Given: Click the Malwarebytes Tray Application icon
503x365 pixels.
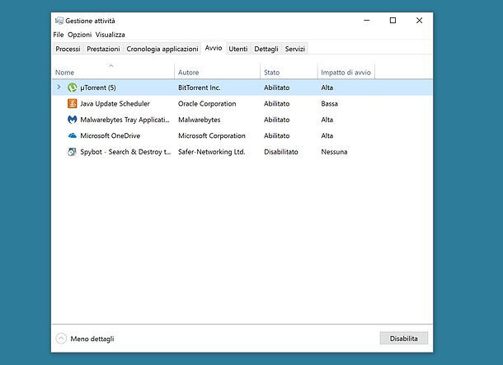Looking at the screenshot, I should tap(73, 120).
